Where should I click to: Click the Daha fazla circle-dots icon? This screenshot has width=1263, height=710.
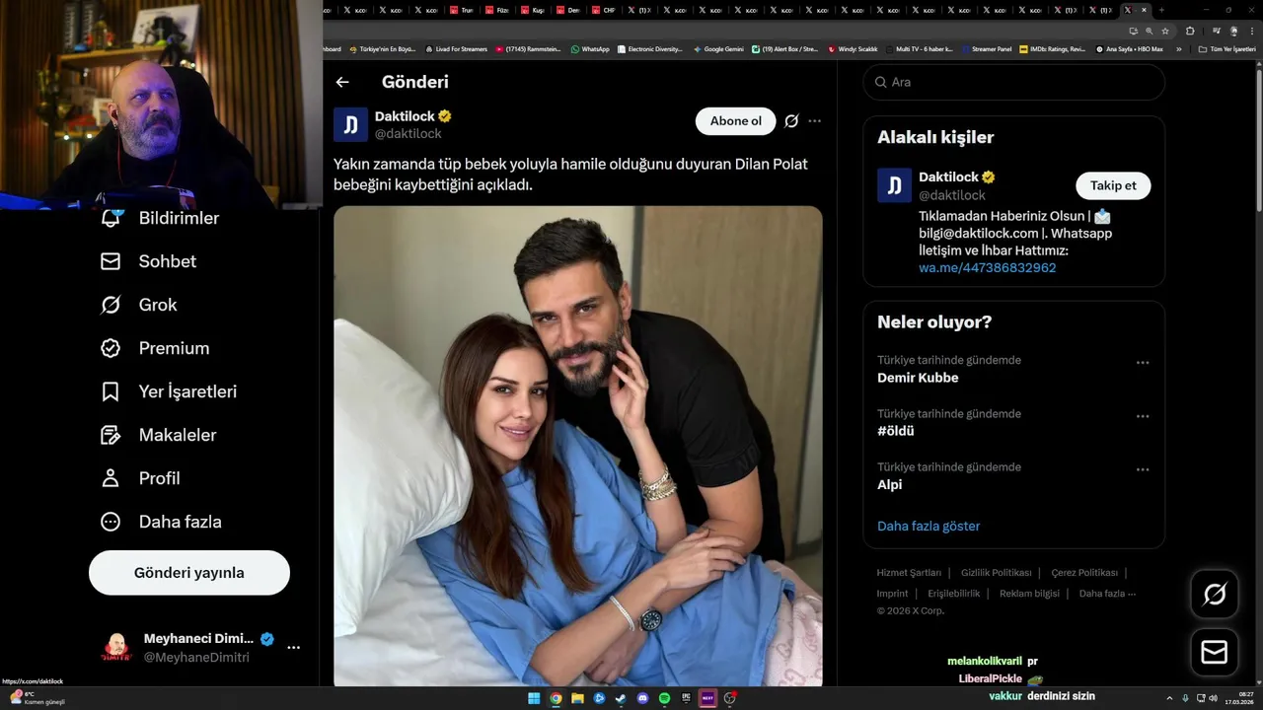click(111, 522)
